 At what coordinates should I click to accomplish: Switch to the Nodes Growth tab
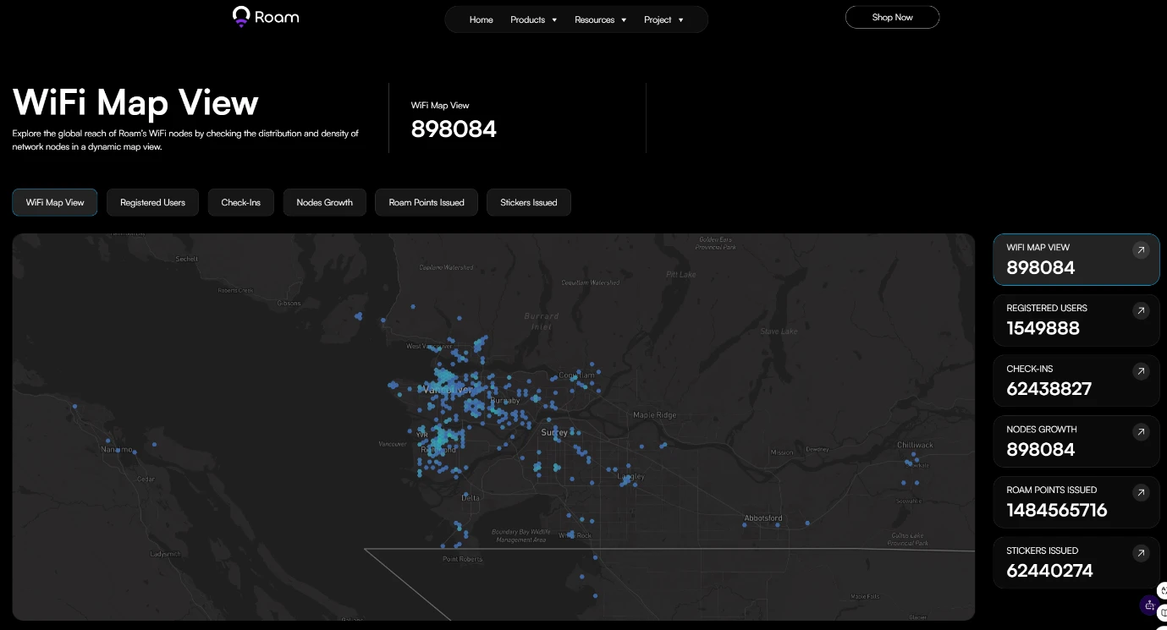pos(324,203)
